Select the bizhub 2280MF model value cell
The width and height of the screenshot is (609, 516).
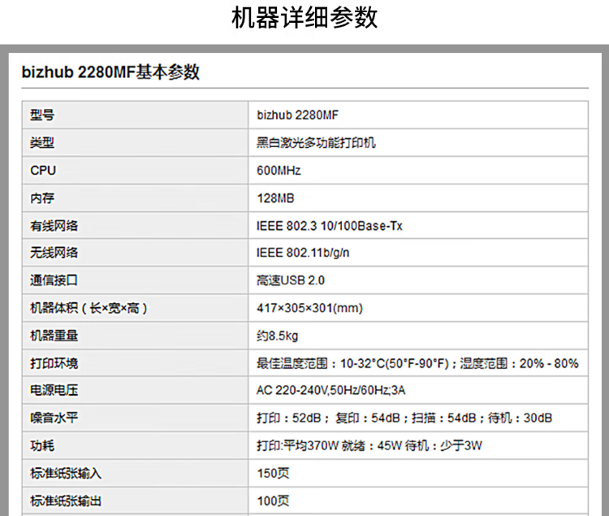[x=418, y=115]
